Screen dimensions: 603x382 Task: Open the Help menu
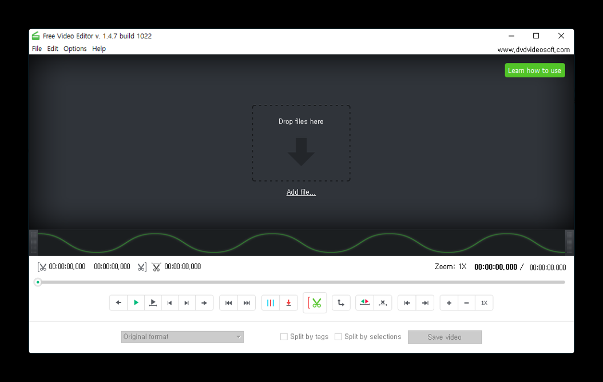tap(99, 49)
